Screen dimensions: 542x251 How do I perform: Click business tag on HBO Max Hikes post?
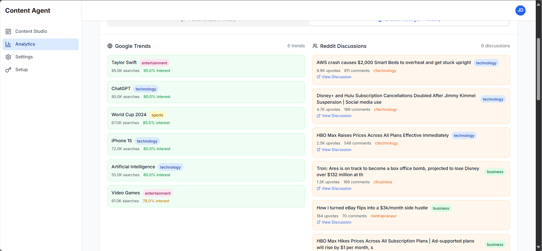(495, 244)
